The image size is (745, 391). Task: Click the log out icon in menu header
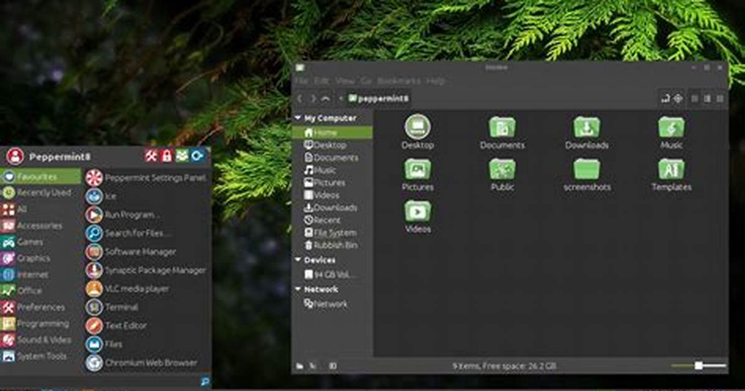click(197, 156)
